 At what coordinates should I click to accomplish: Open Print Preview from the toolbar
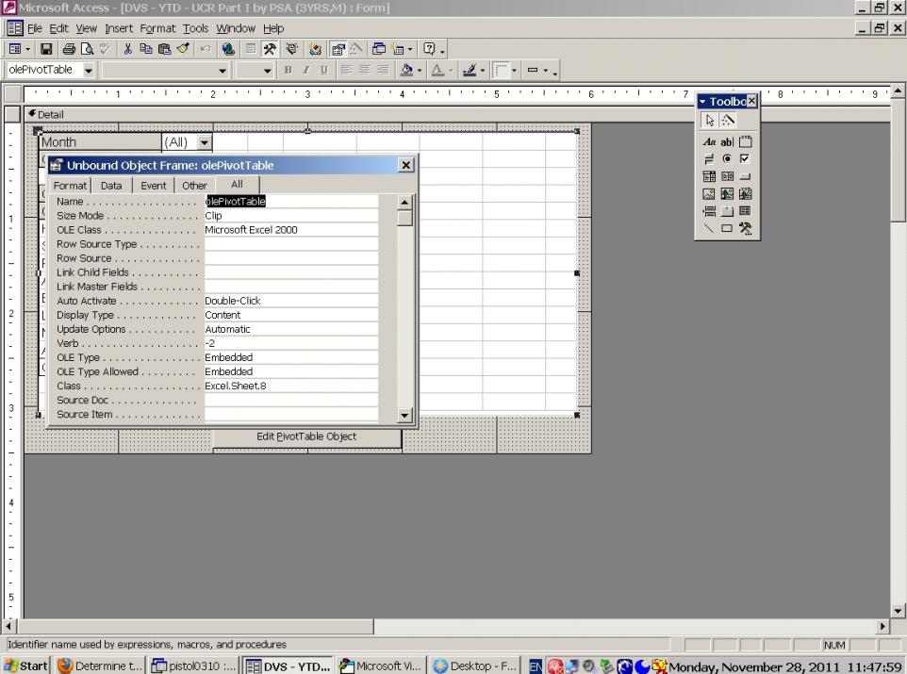(x=87, y=49)
